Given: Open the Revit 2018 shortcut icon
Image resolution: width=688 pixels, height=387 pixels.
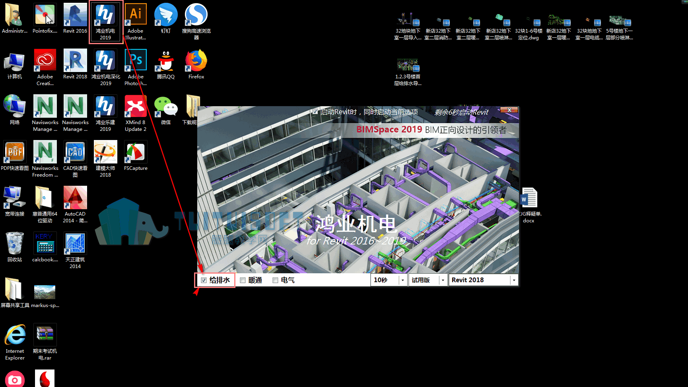Looking at the screenshot, I should (75, 64).
